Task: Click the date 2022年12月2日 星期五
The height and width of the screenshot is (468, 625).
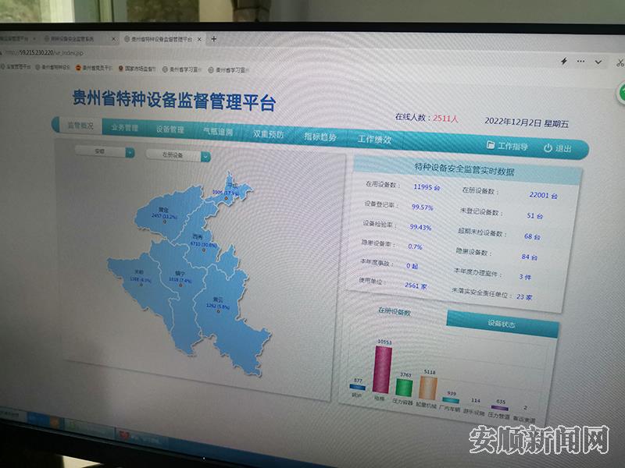Action: click(x=526, y=122)
